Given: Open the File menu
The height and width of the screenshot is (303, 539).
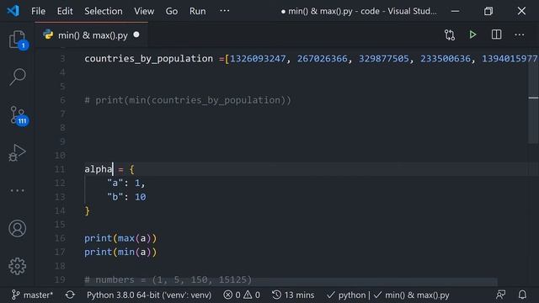Looking at the screenshot, I should (x=38, y=11).
